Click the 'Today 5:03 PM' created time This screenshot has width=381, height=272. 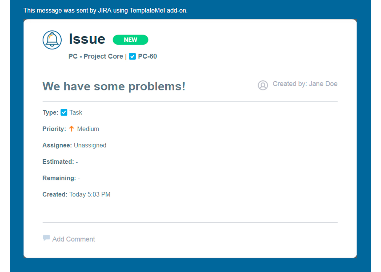click(90, 194)
